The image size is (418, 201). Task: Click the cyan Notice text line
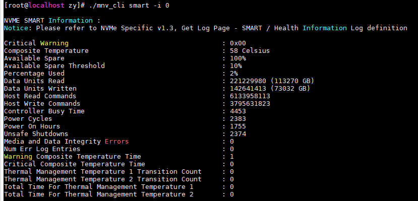coord(206,28)
